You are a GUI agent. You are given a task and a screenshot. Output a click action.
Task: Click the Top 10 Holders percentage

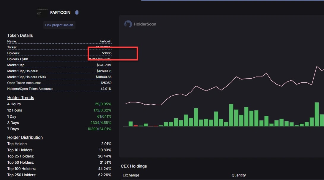pos(105,150)
